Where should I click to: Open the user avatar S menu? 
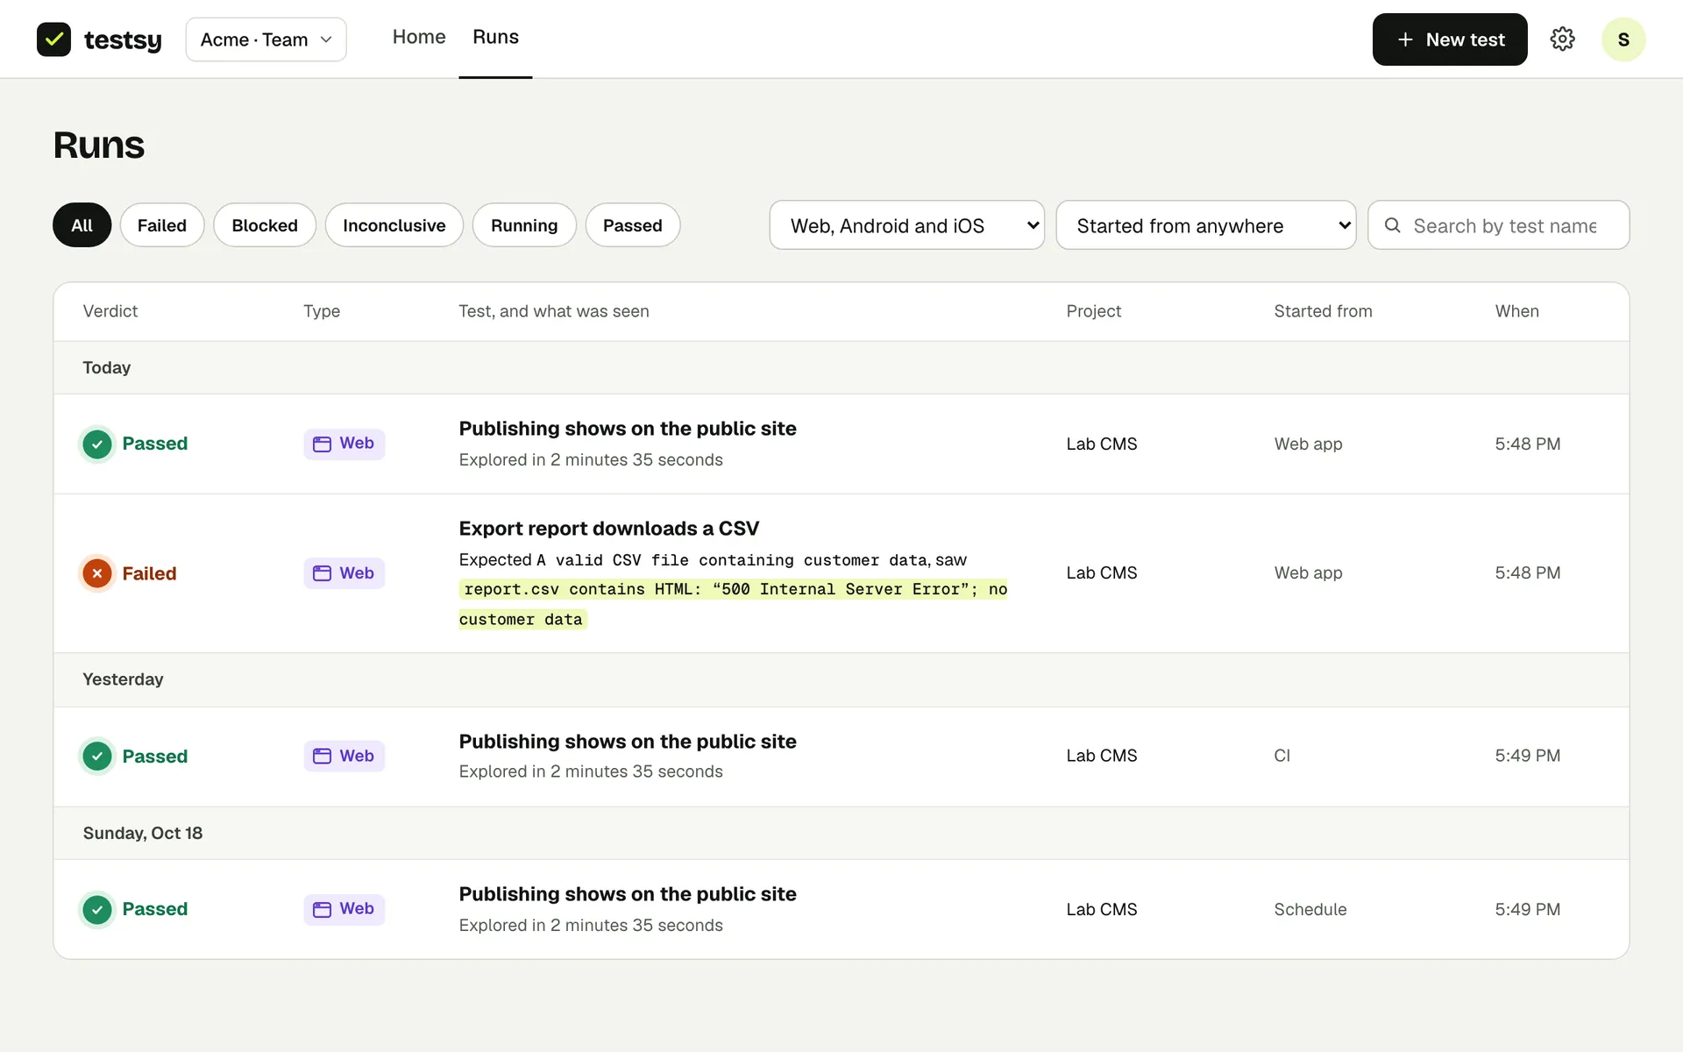1623,39
